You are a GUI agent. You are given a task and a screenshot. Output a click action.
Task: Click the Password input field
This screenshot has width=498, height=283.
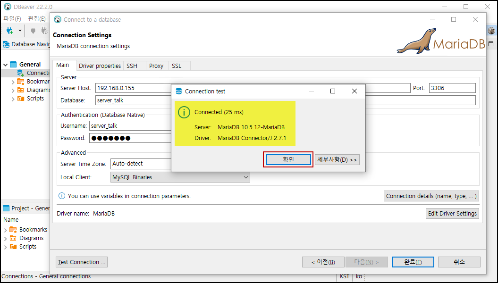130,138
